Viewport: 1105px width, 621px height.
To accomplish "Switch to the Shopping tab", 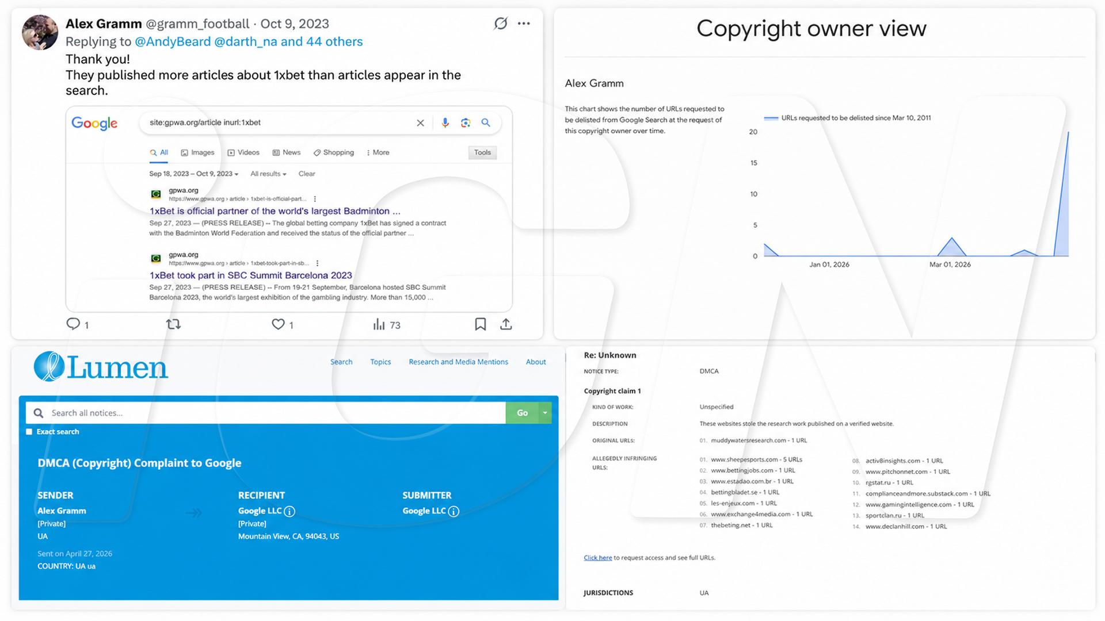I will click(x=334, y=152).
